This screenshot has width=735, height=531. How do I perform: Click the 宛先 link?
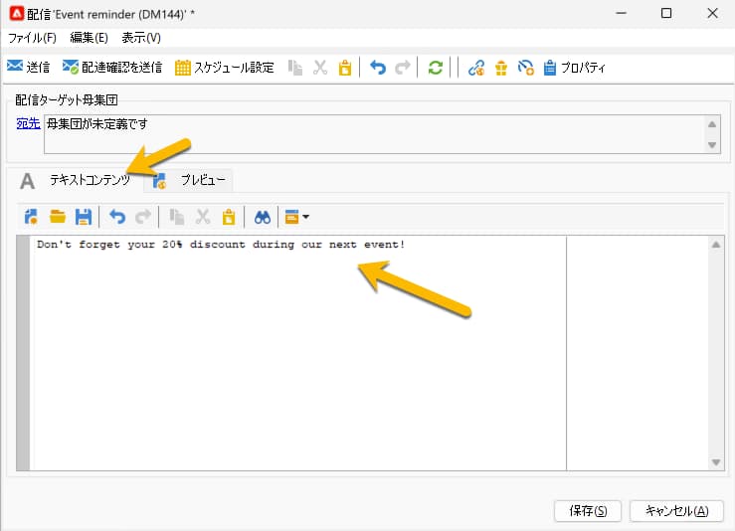[28, 123]
